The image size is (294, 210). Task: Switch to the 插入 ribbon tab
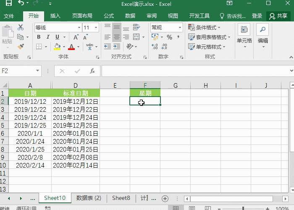coord(55,16)
